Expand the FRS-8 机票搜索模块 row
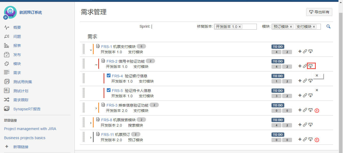The height and width of the screenshot is (153, 343). [x=91, y=123]
